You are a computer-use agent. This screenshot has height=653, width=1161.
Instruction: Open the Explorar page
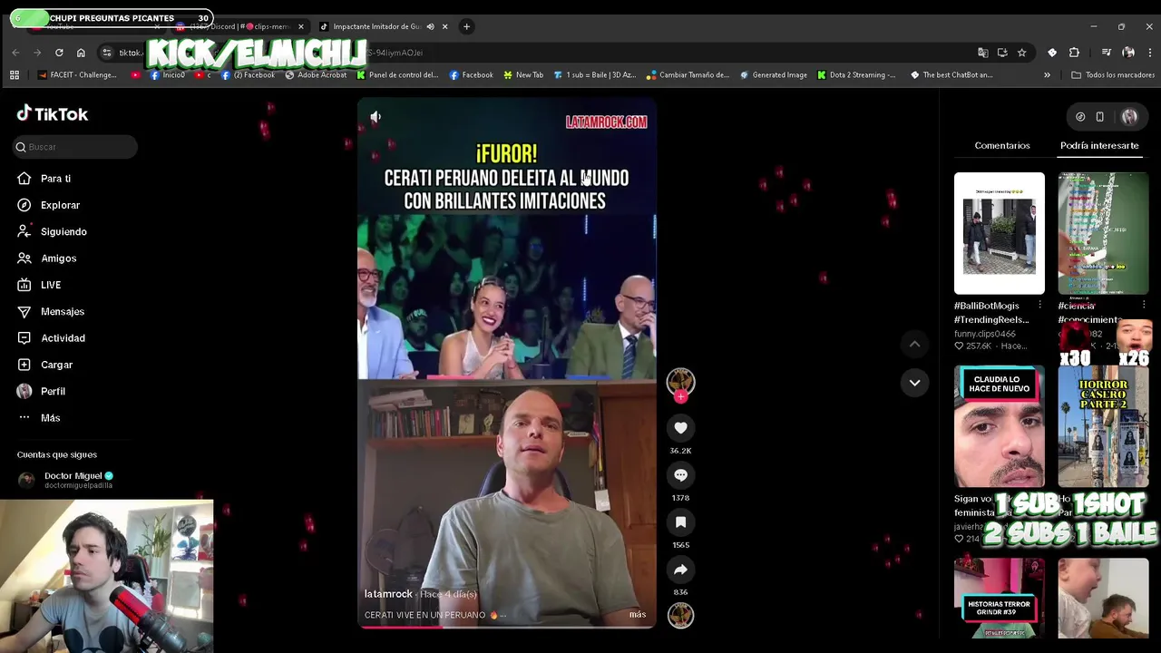(x=60, y=205)
